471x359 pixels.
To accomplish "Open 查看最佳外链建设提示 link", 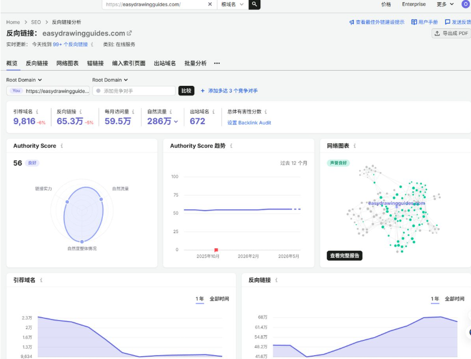I will click(377, 22).
